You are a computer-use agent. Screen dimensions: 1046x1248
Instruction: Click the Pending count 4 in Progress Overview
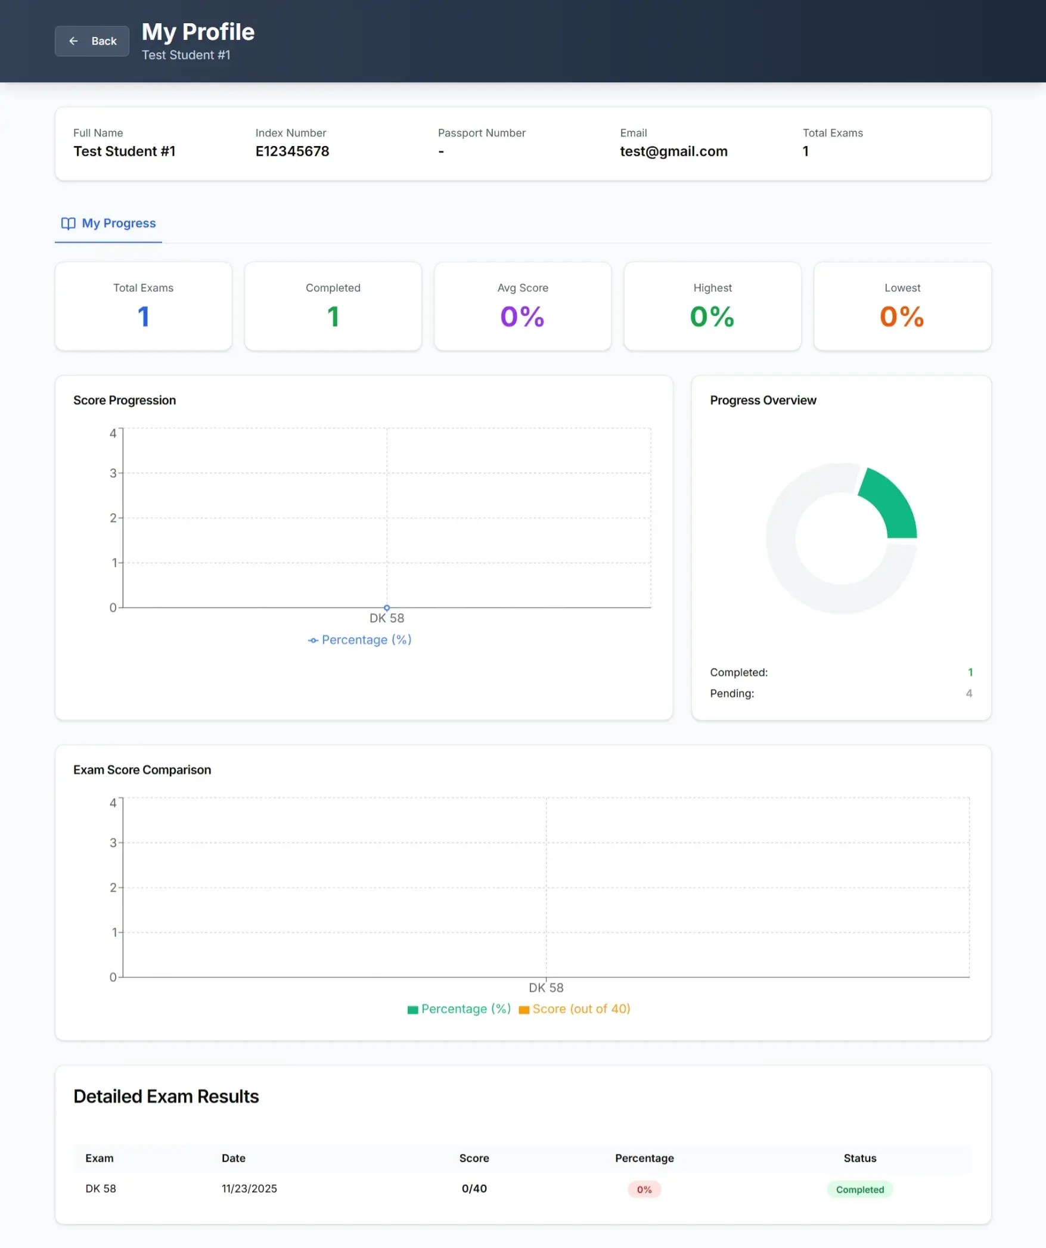[969, 693]
